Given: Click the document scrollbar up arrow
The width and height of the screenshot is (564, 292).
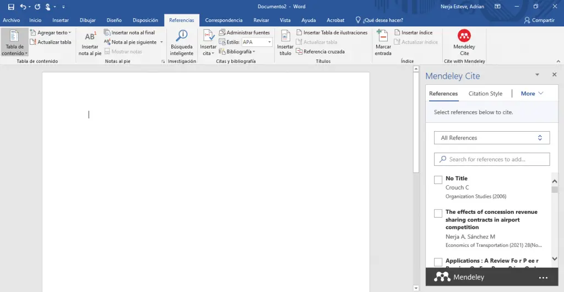Looking at the screenshot, I should (416, 69).
